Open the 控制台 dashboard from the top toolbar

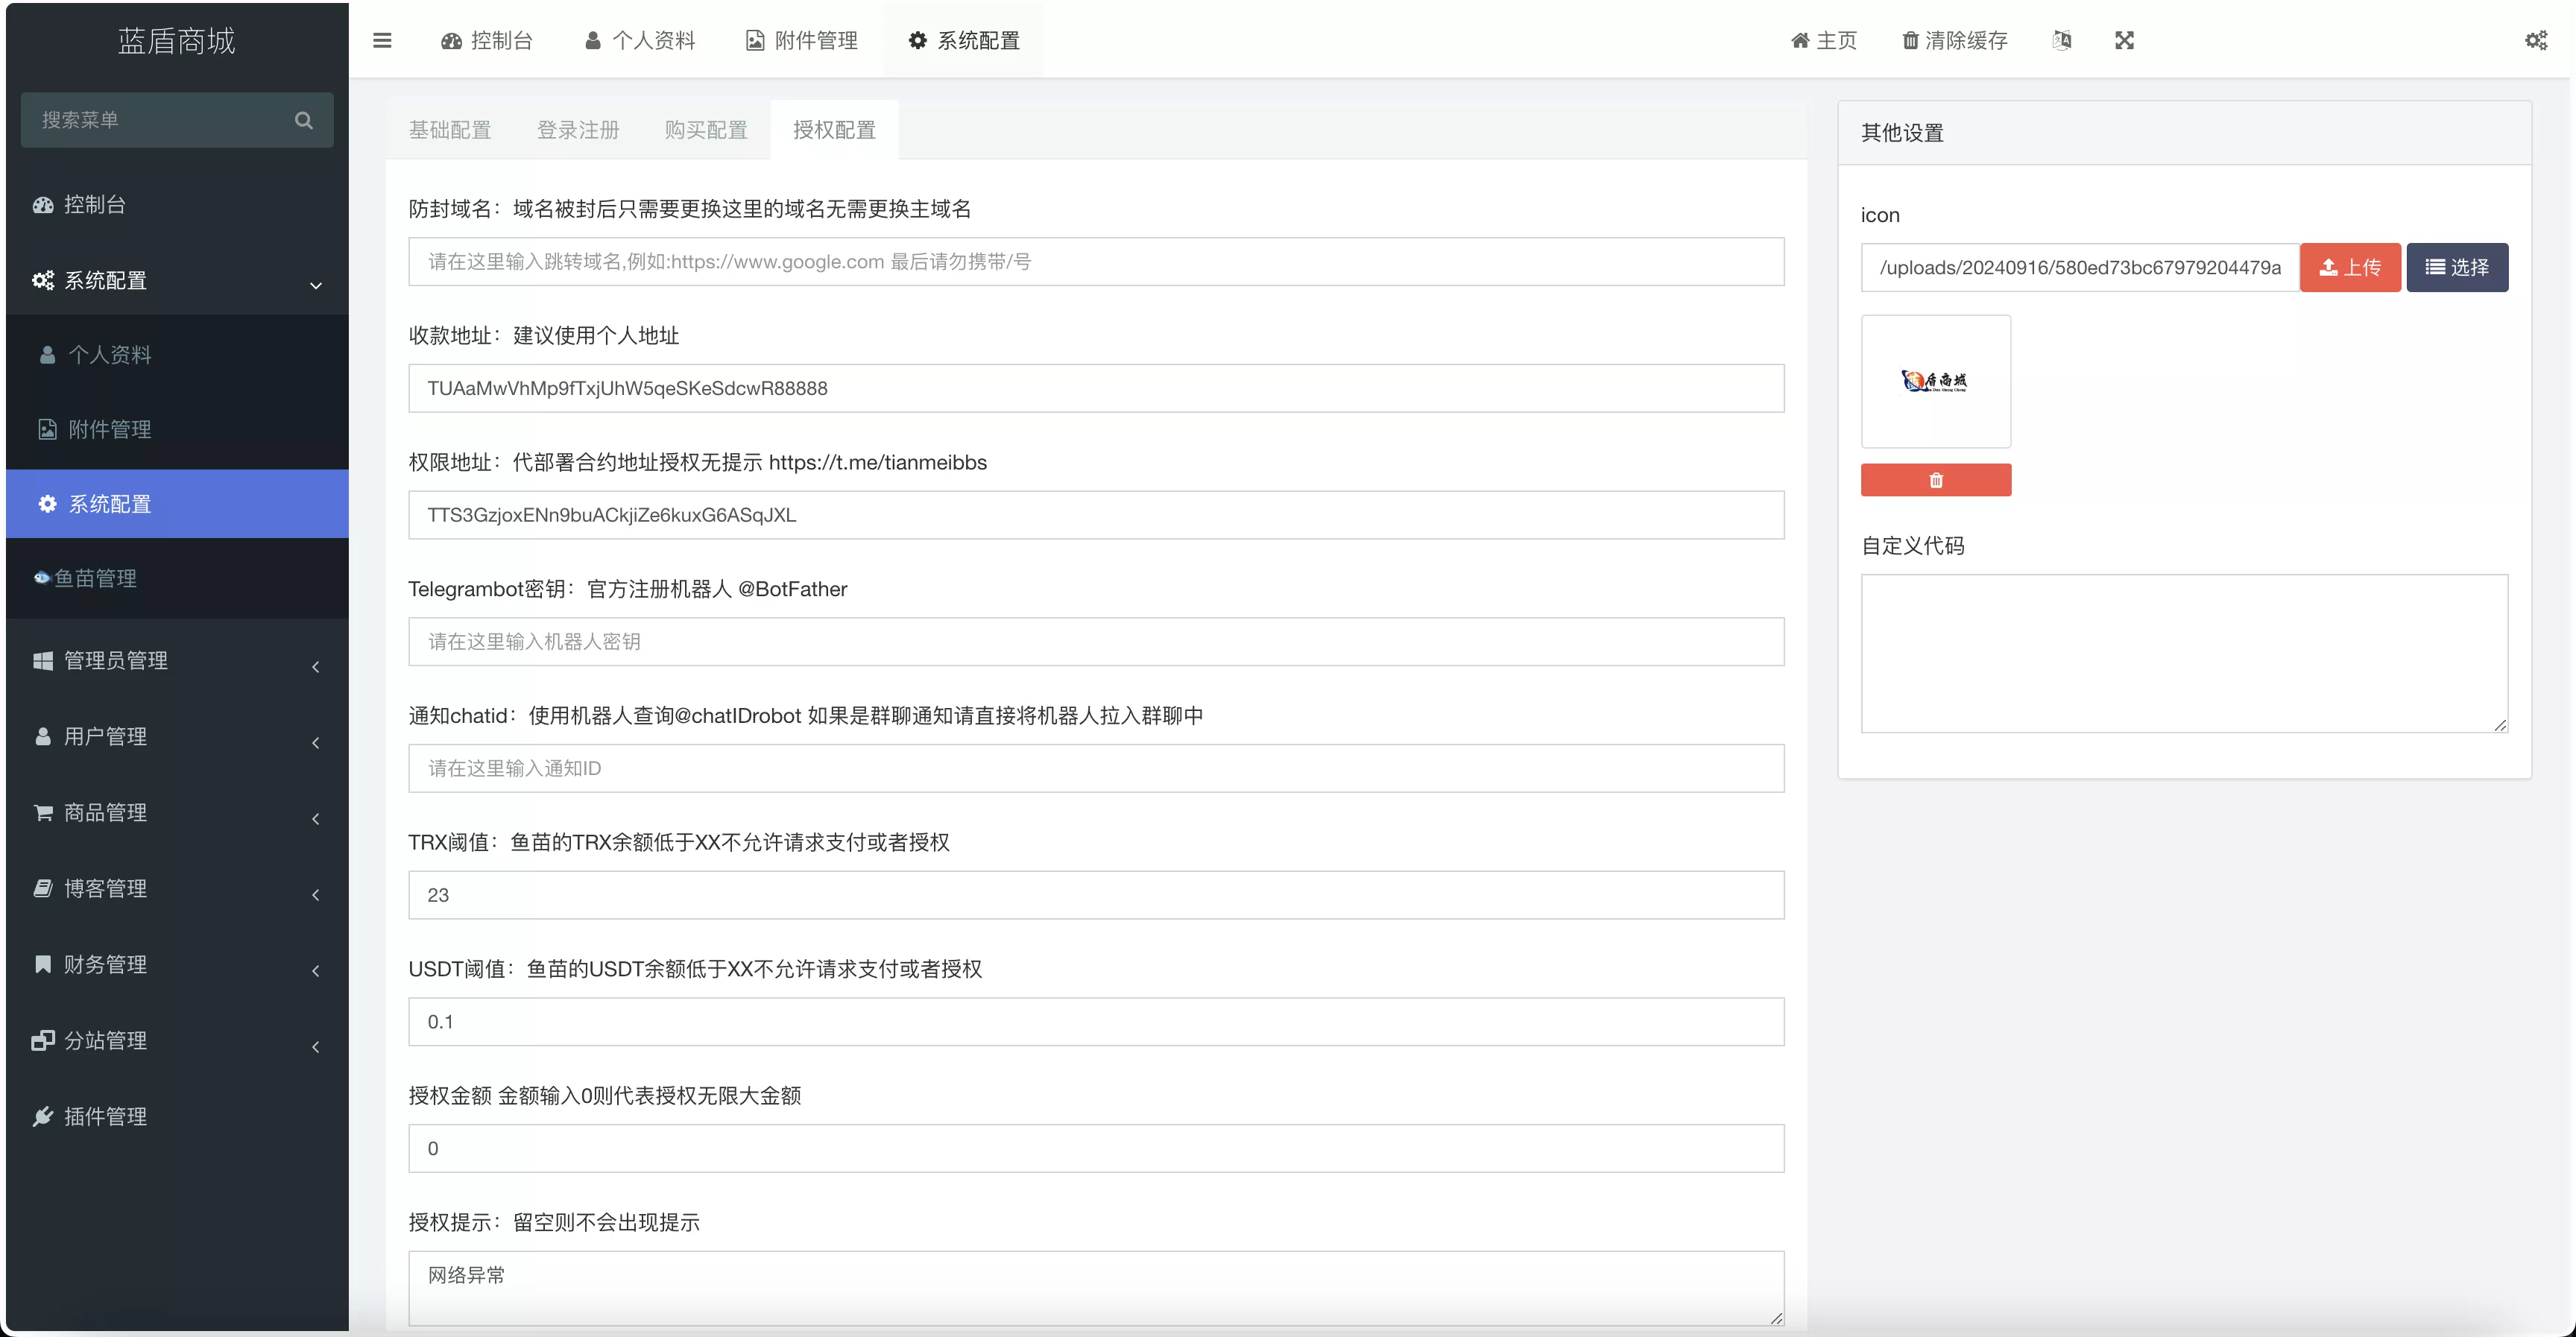pos(487,40)
